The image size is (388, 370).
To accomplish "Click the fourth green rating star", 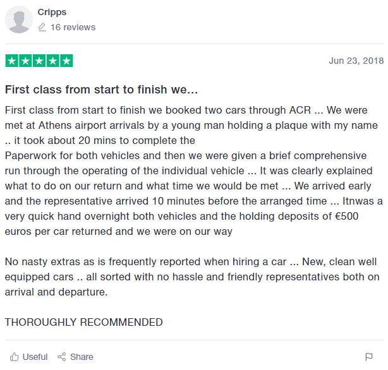I will coord(52,61).
